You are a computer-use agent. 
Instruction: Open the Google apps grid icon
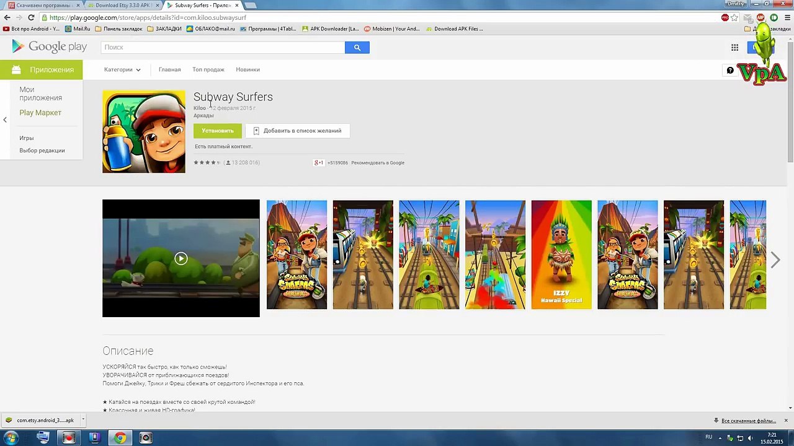734,48
